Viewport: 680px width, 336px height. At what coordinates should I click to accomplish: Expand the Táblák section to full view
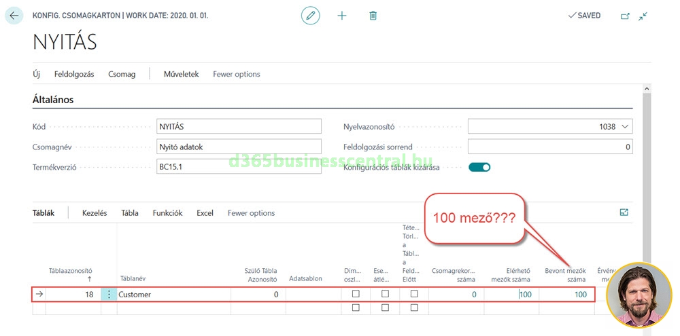click(x=624, y=212)
